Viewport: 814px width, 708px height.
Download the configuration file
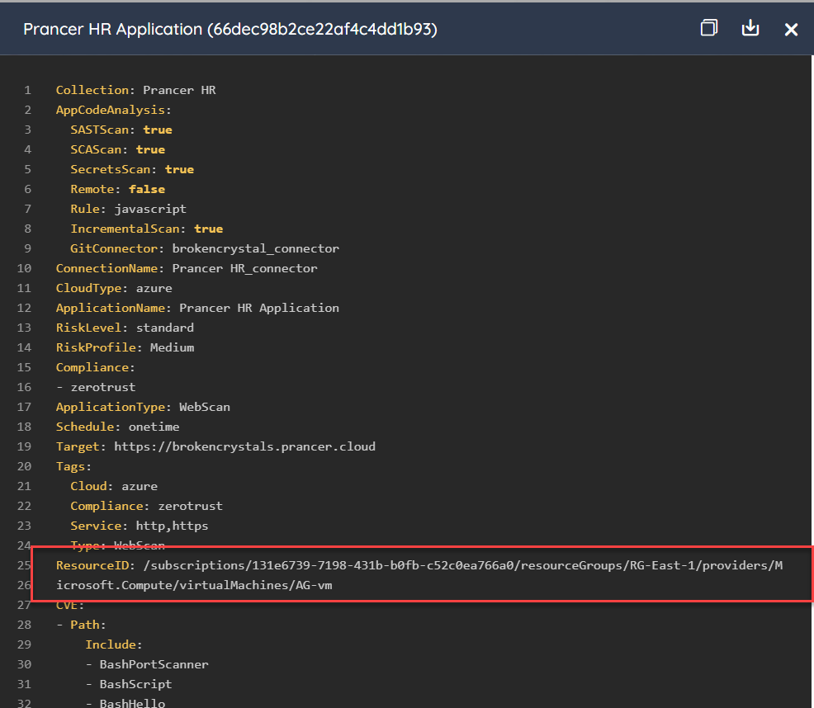point(750,28)
